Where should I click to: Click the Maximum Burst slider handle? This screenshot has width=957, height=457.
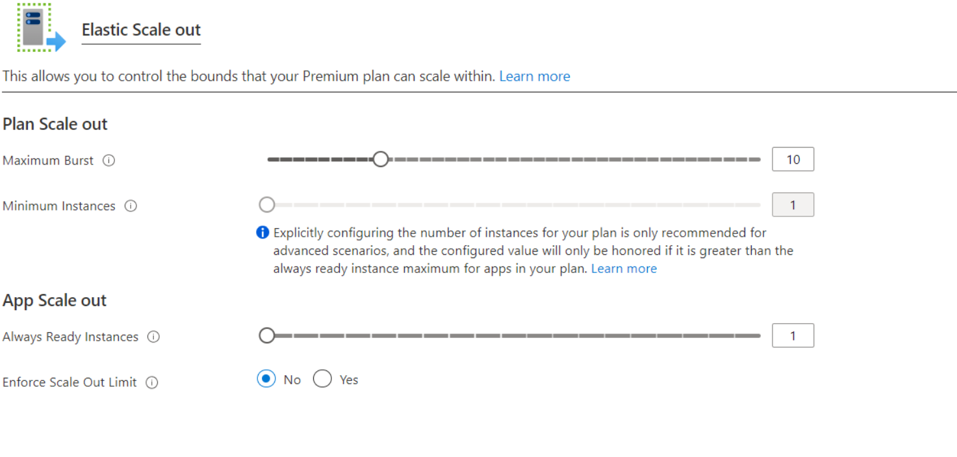coord(381,159)
